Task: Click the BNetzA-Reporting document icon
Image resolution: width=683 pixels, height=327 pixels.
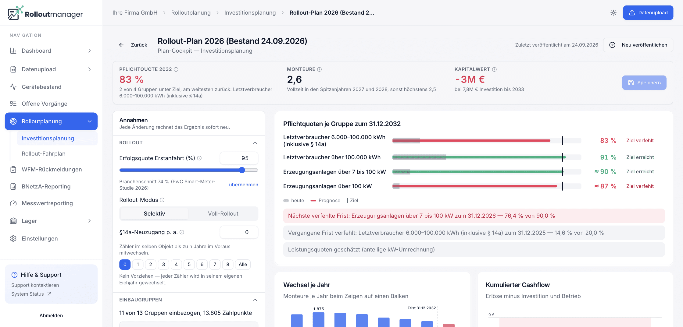Action: click(x=13, y=186)
